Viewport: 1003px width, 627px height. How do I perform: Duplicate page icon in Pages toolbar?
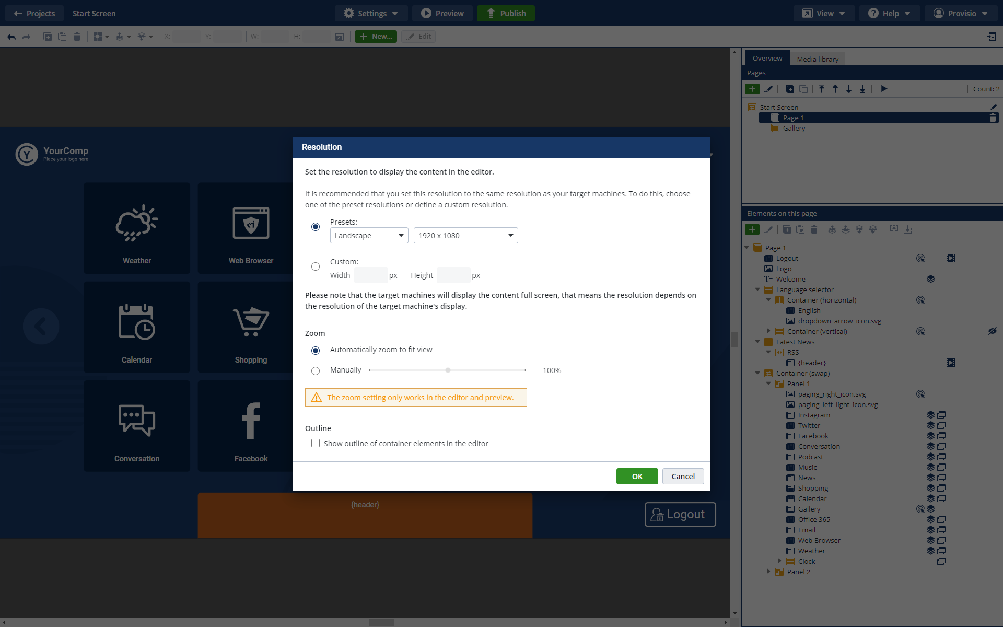pos(789,89)
